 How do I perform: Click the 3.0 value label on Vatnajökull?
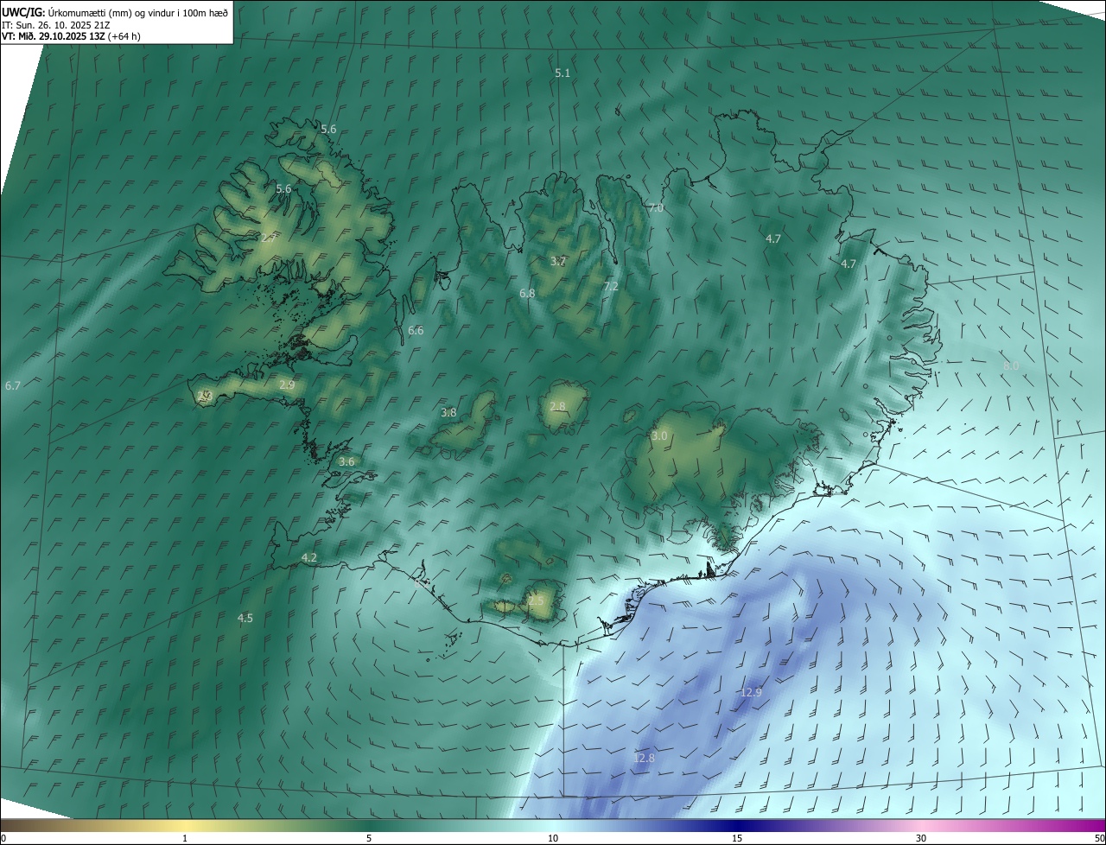pyautogui.click(x=659, y=436)
